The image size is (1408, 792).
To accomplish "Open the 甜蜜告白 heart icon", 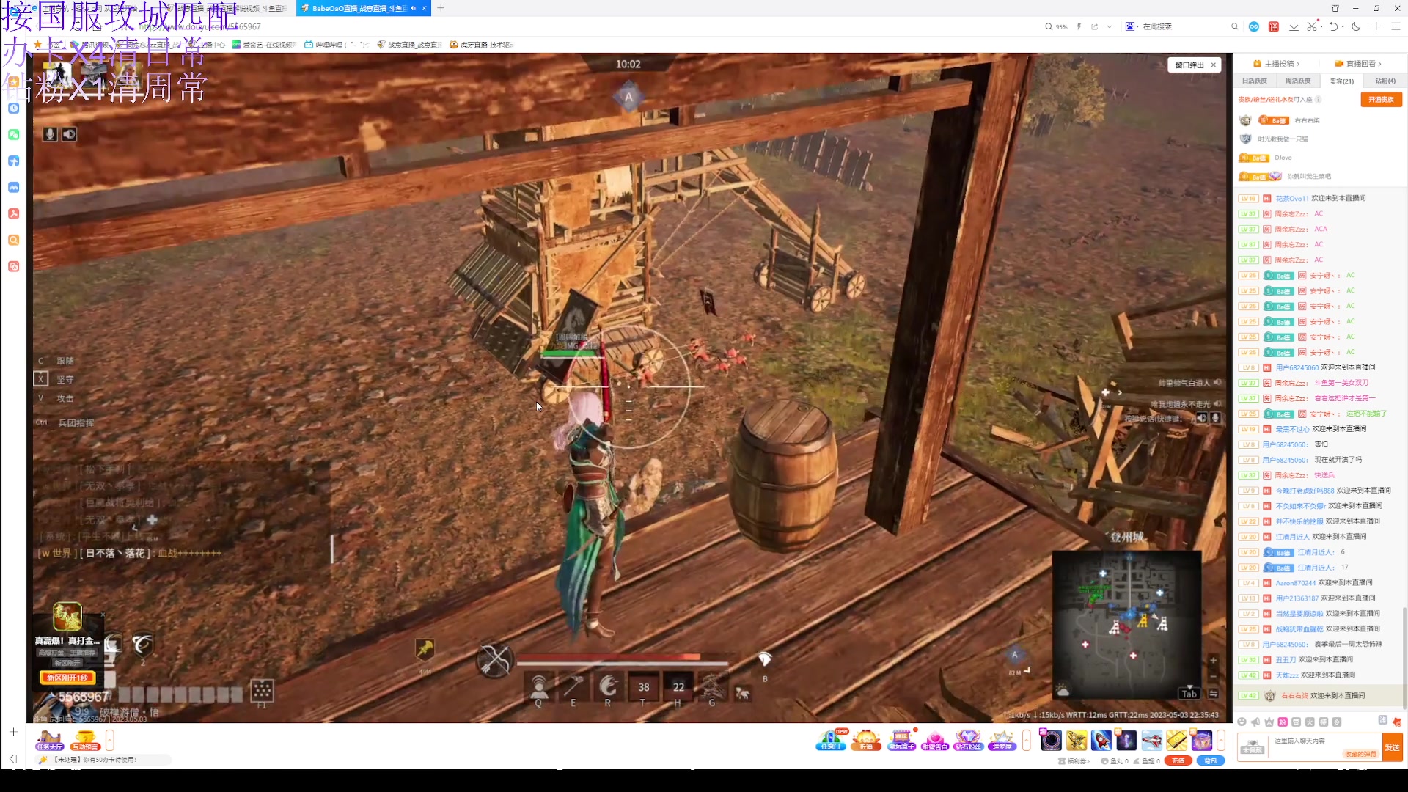I will tap(934, 740).
